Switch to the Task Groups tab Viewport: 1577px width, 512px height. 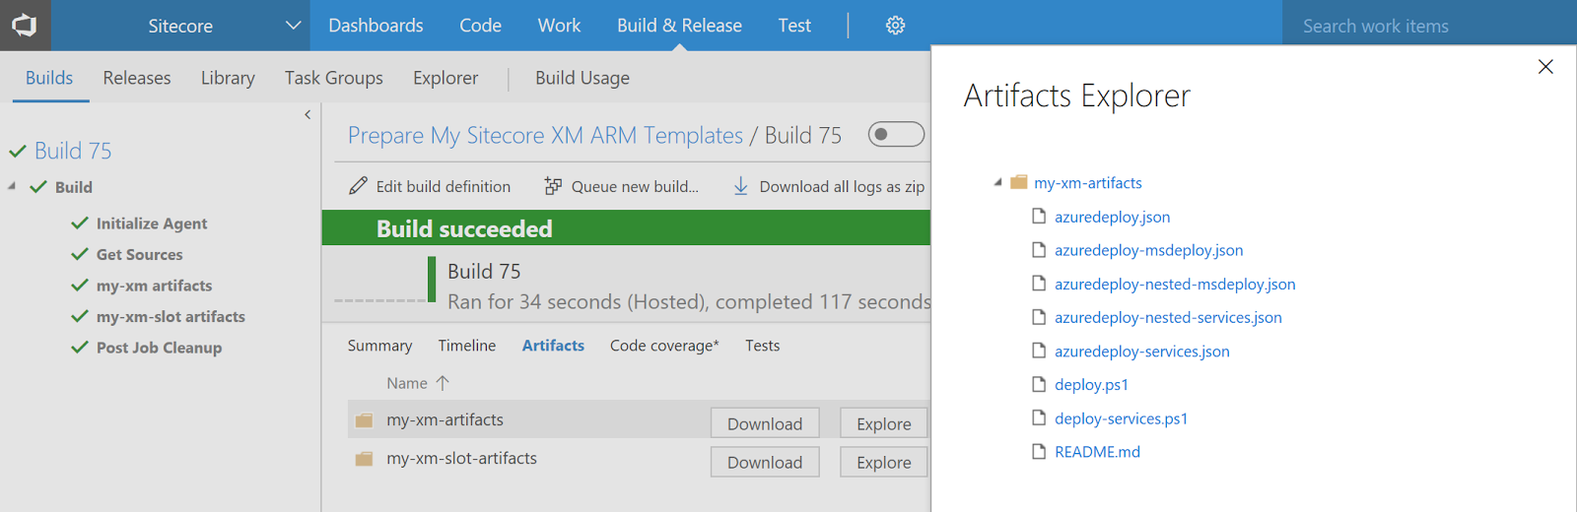(334, 78)
